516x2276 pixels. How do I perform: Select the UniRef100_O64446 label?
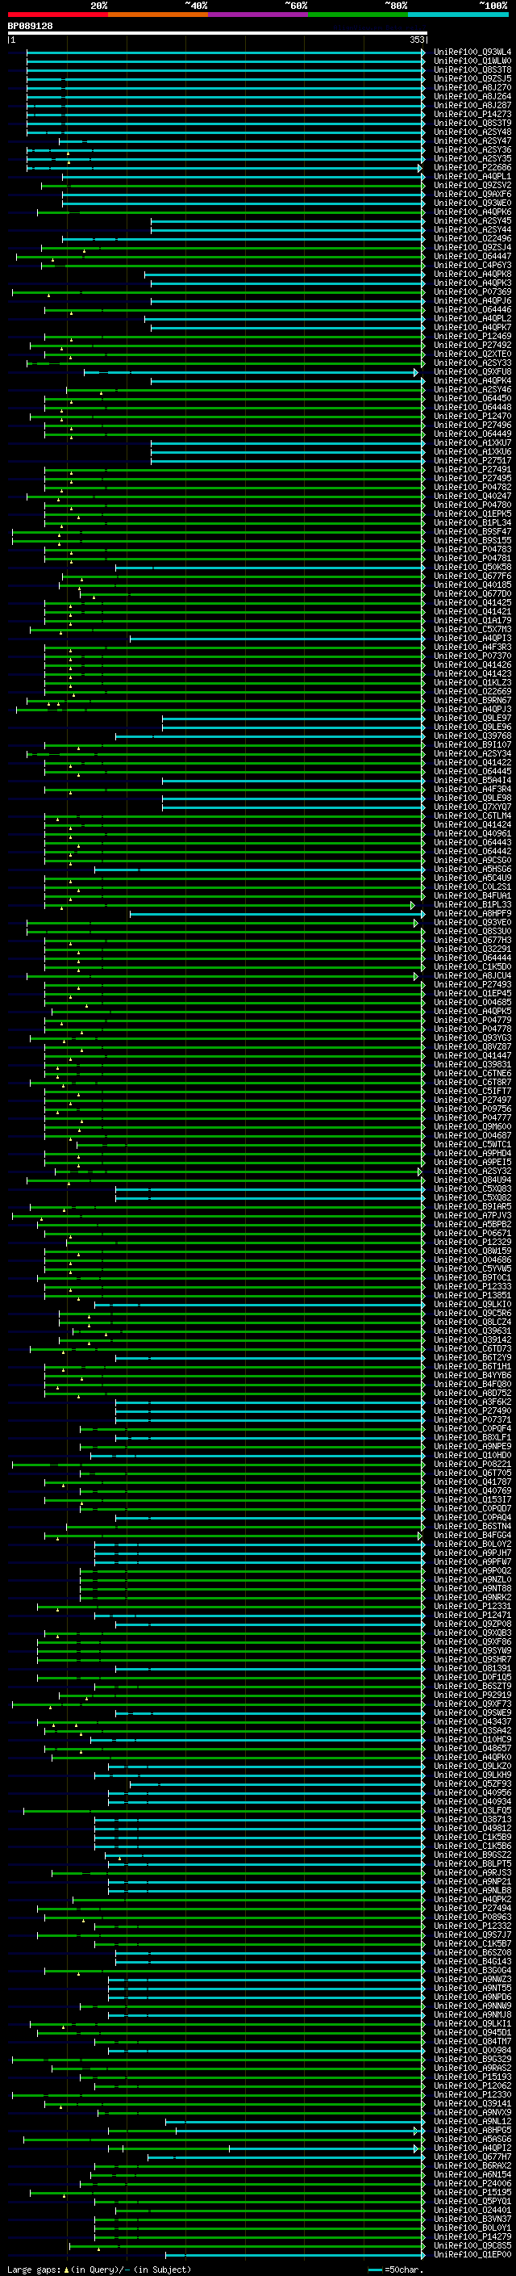472,309
